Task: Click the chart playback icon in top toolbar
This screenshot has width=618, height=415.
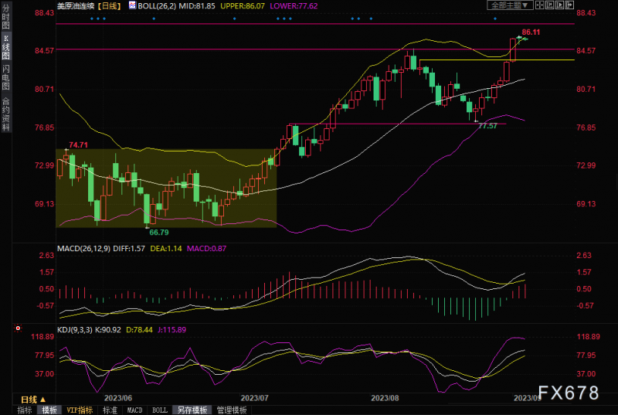Action: pos(559,5)
